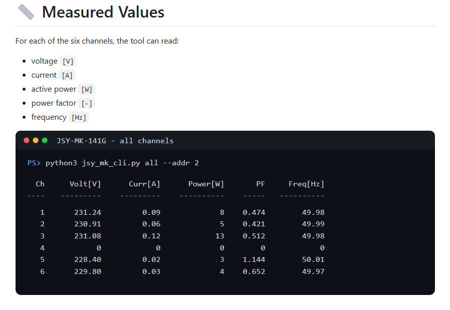Click current value 0.02 in channel 5
The height and width of the screenshot is (310, 450).
coord(151,259)
